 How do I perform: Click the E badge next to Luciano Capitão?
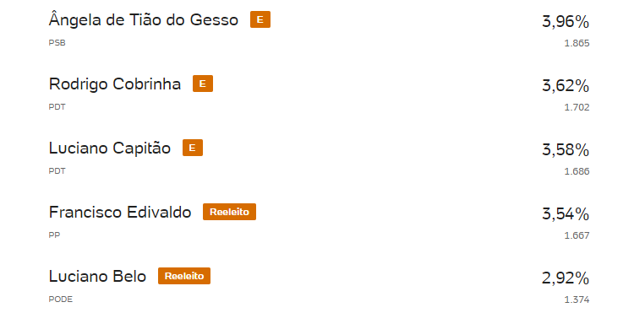tap(193, 148)
